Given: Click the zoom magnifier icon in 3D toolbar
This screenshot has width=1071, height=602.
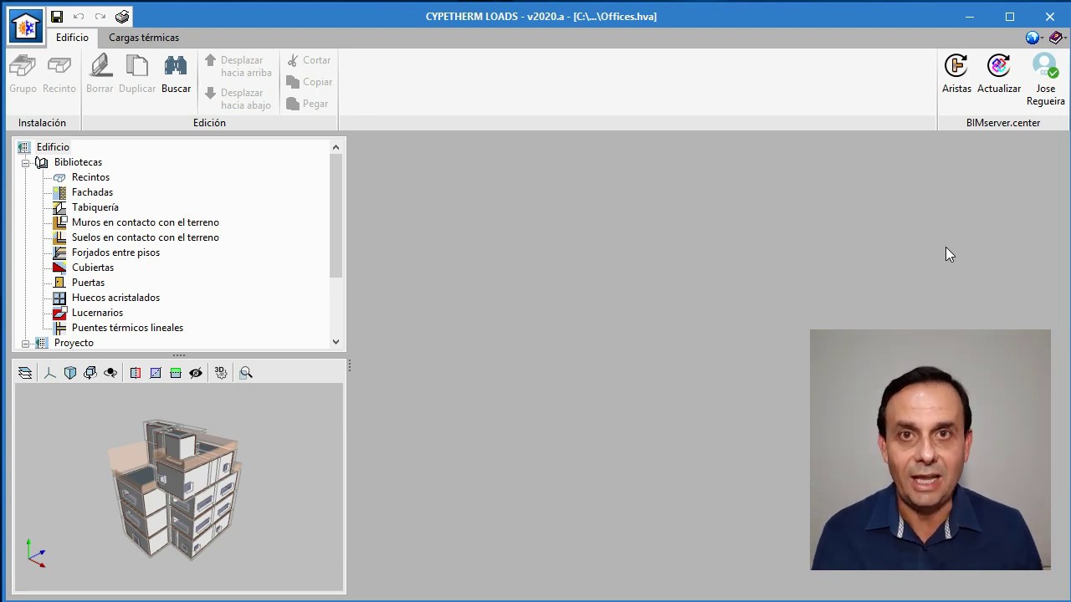Looking at the screenshot, I should click(x=246, y=373).
